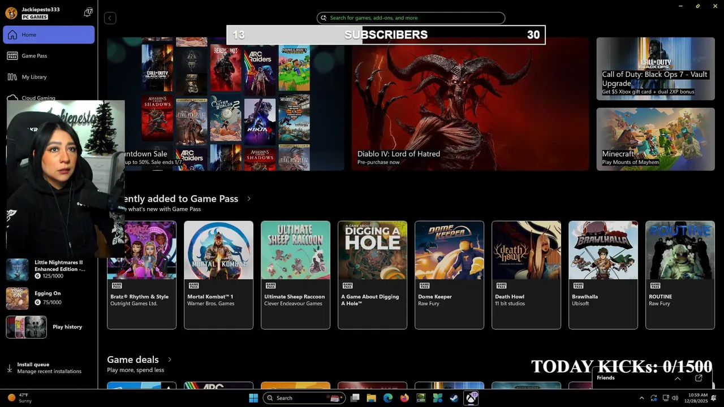Pop out the Friends panel
This screenshot has height=407, width=724.
pos(699,378)
